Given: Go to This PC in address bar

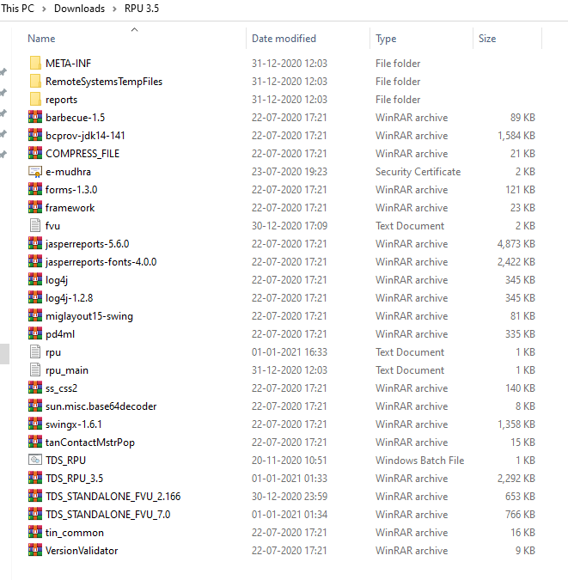Looking at the screenshot, I should click(x=19, y=9).
